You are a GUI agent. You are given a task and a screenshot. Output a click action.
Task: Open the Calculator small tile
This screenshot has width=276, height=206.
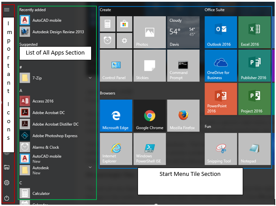click(107, 24)
